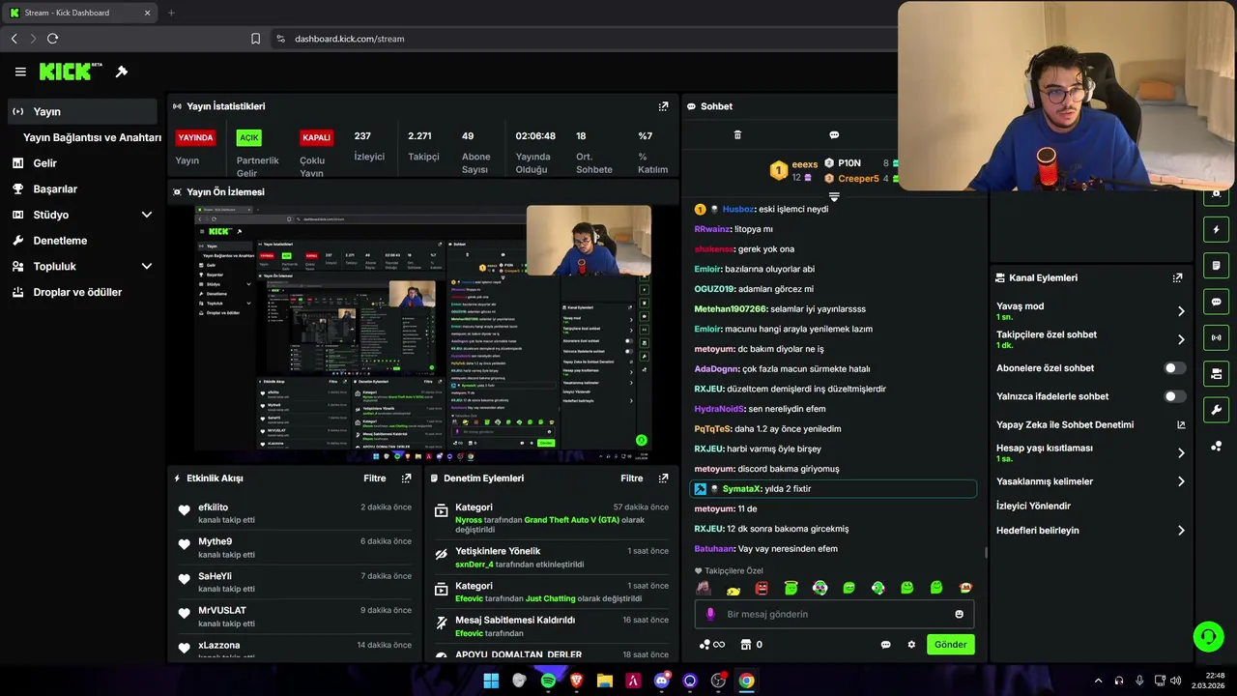This screenshot has height=696, width=1237.
Task: Expand the chat leaderboard collapse arrow
Action: [x=834, y=196]
